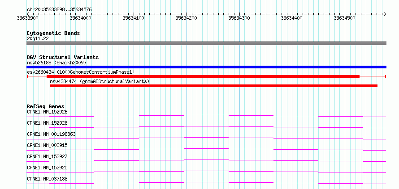Click the gray 20q11.22 cytogenetic band bar
Screen dimensions: 399x189
pos(206,43)
